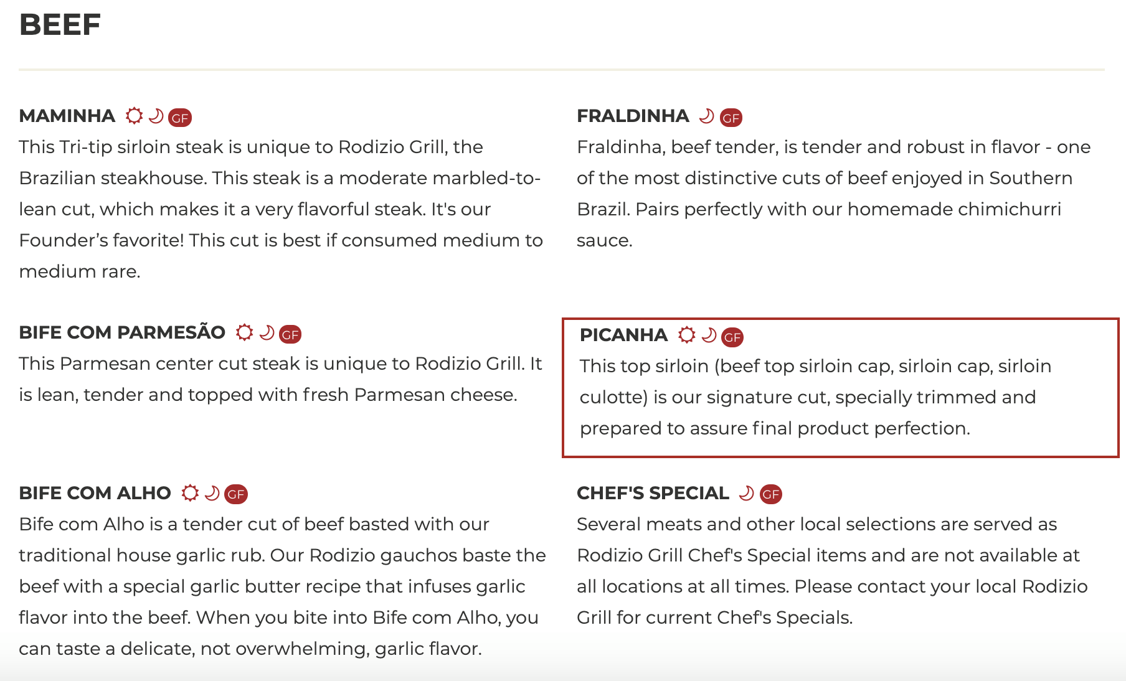This screenshot has width=1126, height=681.
Task: Tap the GF badge beside Chef's Special
Action: click(x=771, y=494)
